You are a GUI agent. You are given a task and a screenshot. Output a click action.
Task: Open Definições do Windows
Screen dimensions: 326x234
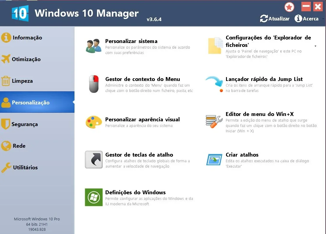click(x=135, y=192)
